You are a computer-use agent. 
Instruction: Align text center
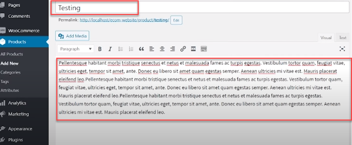(162, 49)
